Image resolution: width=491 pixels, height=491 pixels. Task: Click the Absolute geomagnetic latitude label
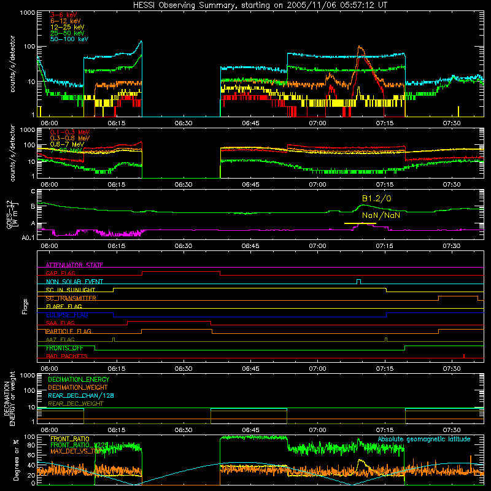click(x=424, y=439)
